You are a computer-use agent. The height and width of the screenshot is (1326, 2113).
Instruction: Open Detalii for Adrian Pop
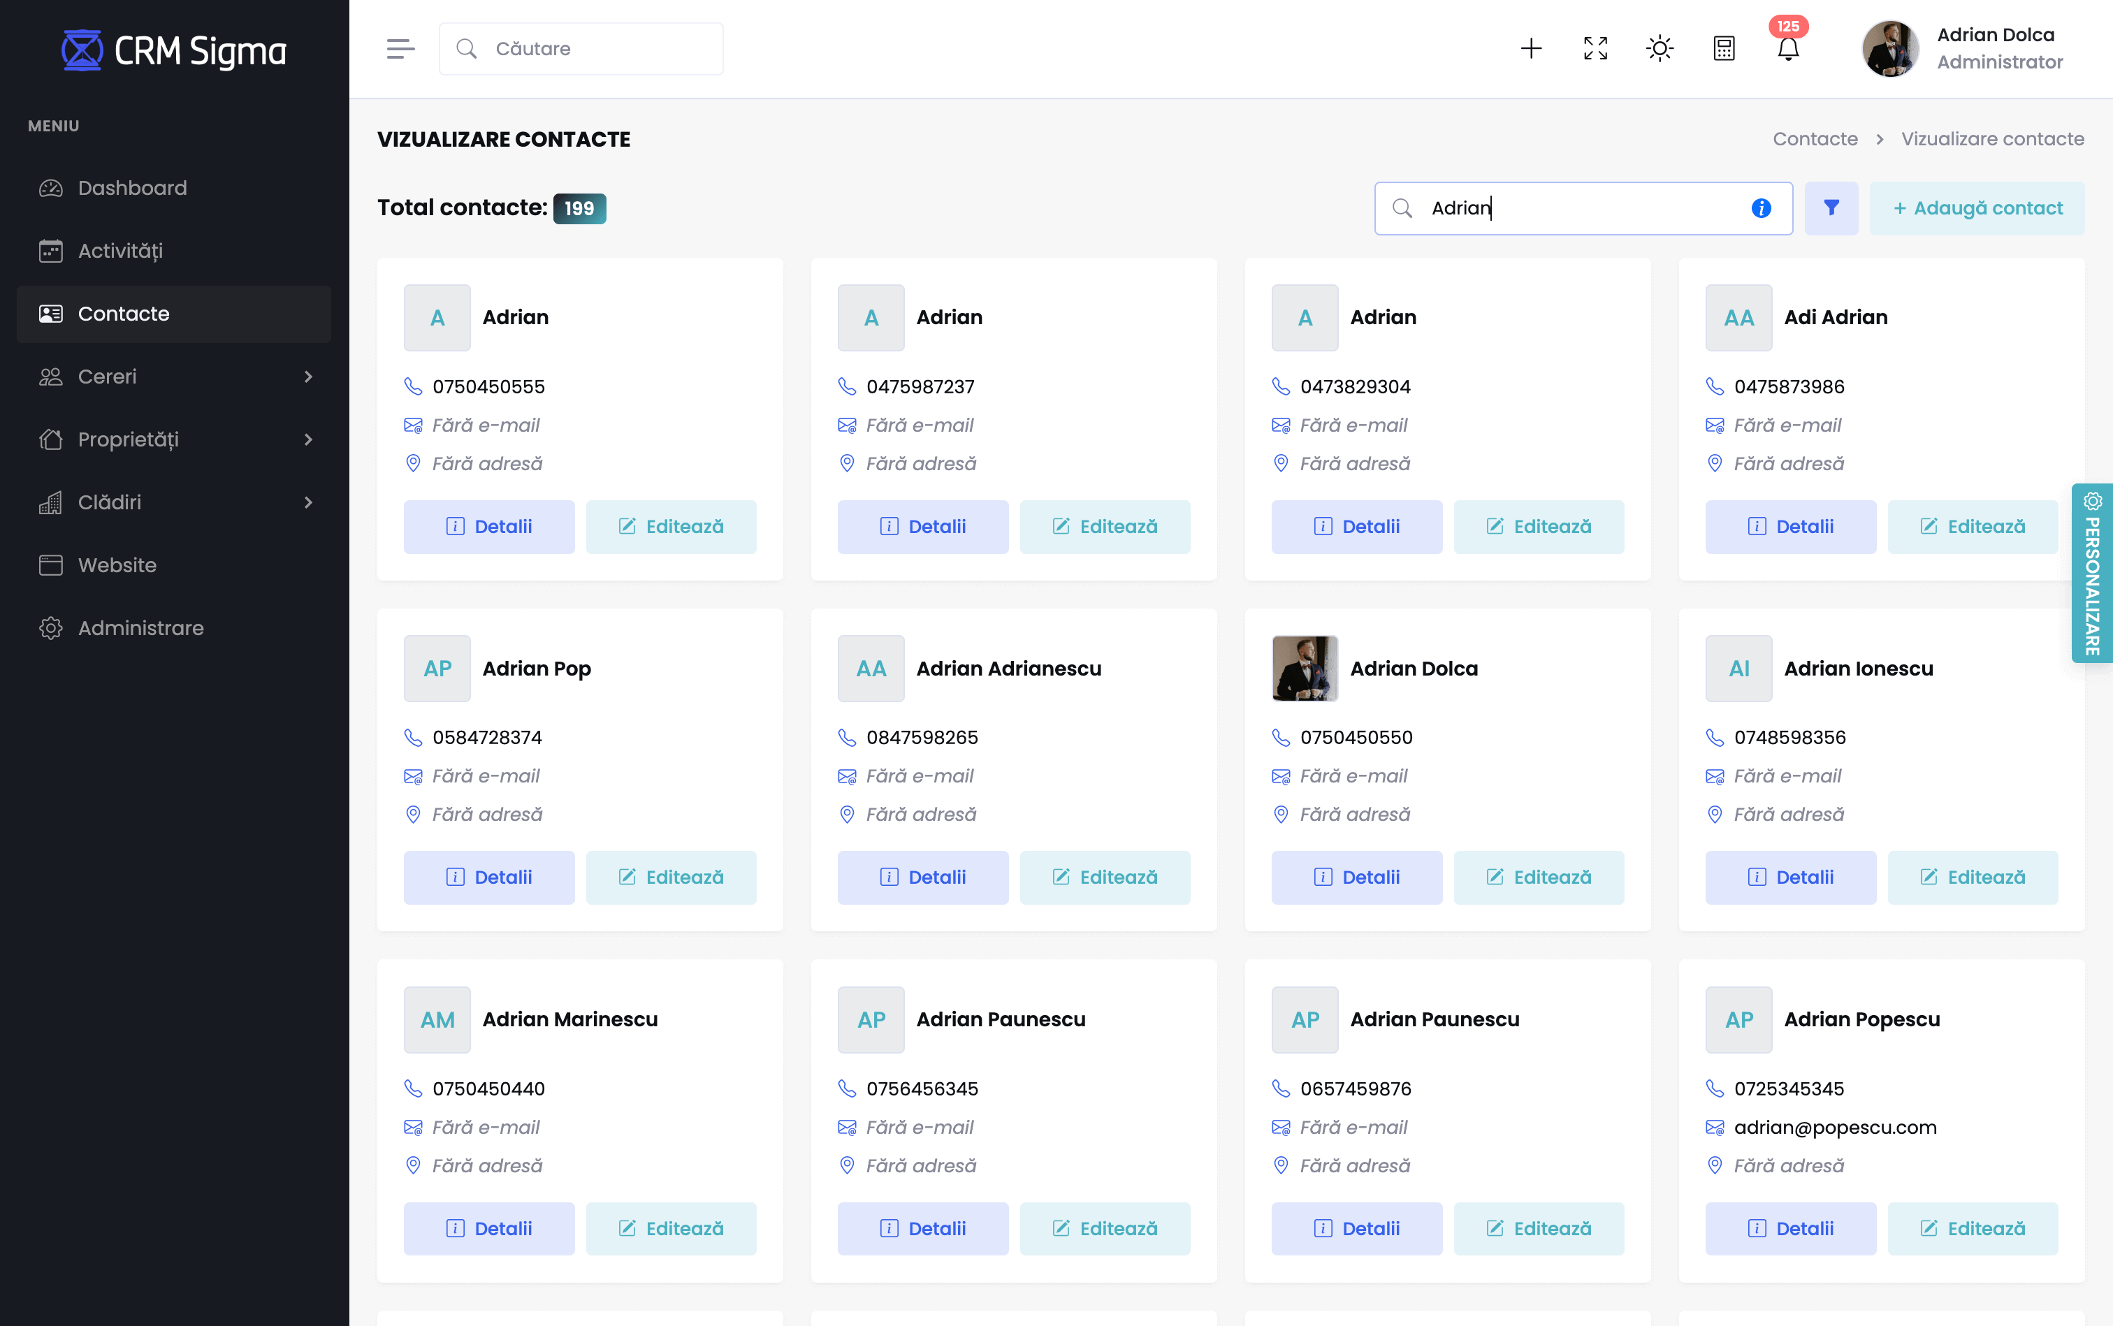pos(488,877)
